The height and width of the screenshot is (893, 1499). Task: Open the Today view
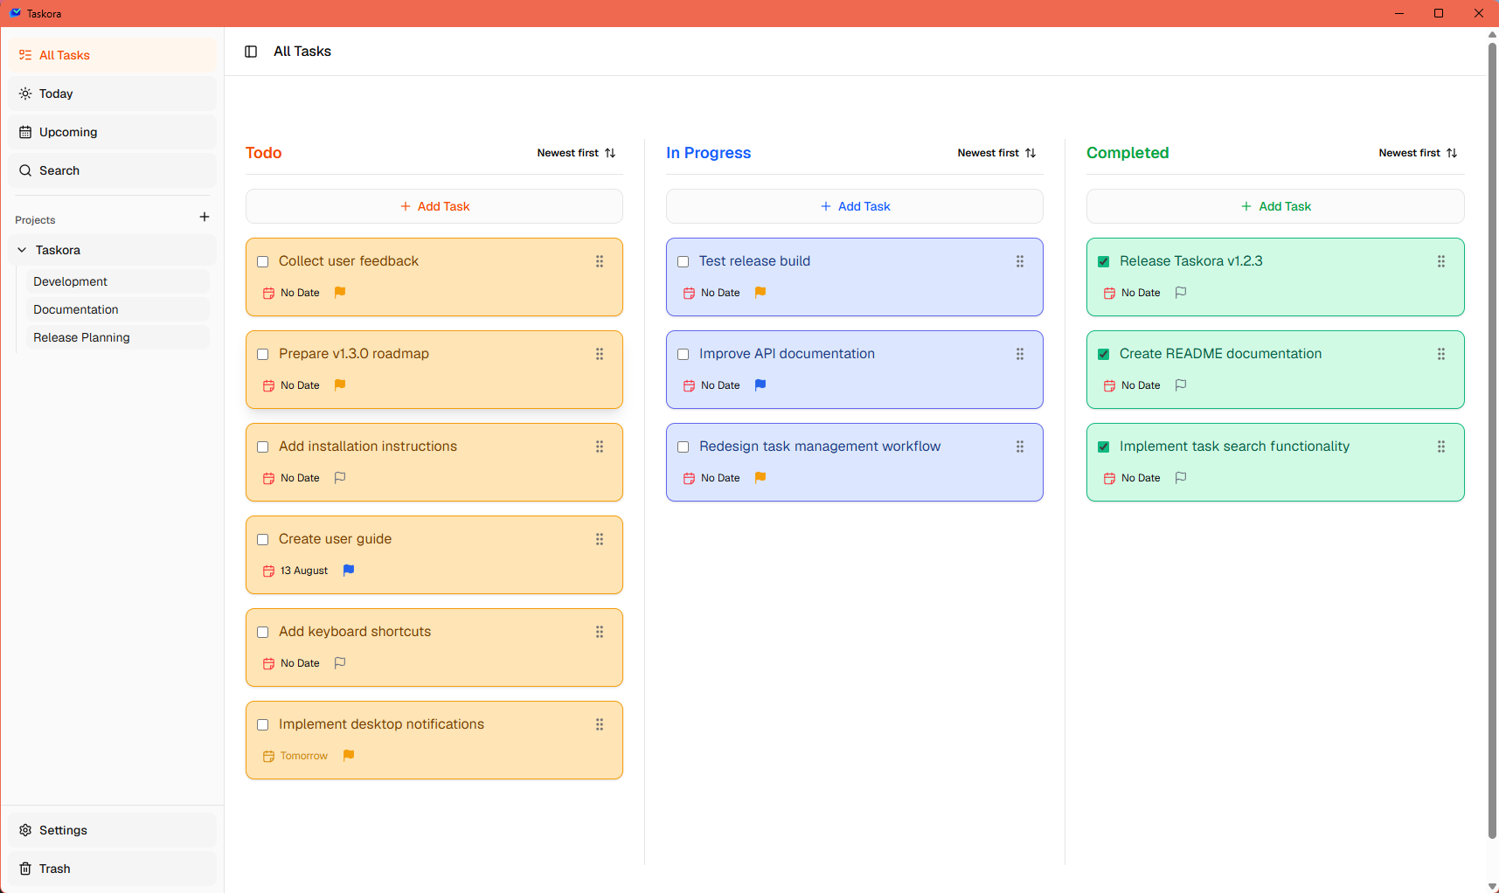point(112,93)
